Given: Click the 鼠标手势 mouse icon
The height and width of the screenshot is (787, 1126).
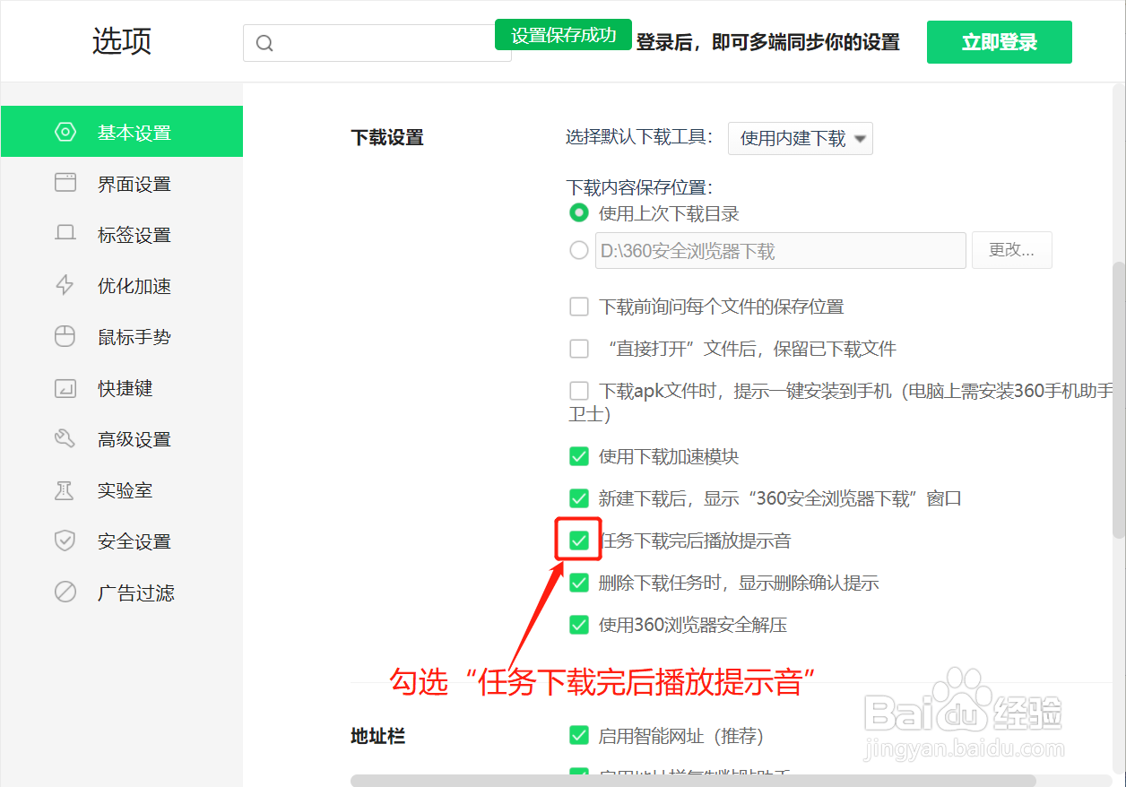Looking at the screenshot, I should tap(65, 336).
